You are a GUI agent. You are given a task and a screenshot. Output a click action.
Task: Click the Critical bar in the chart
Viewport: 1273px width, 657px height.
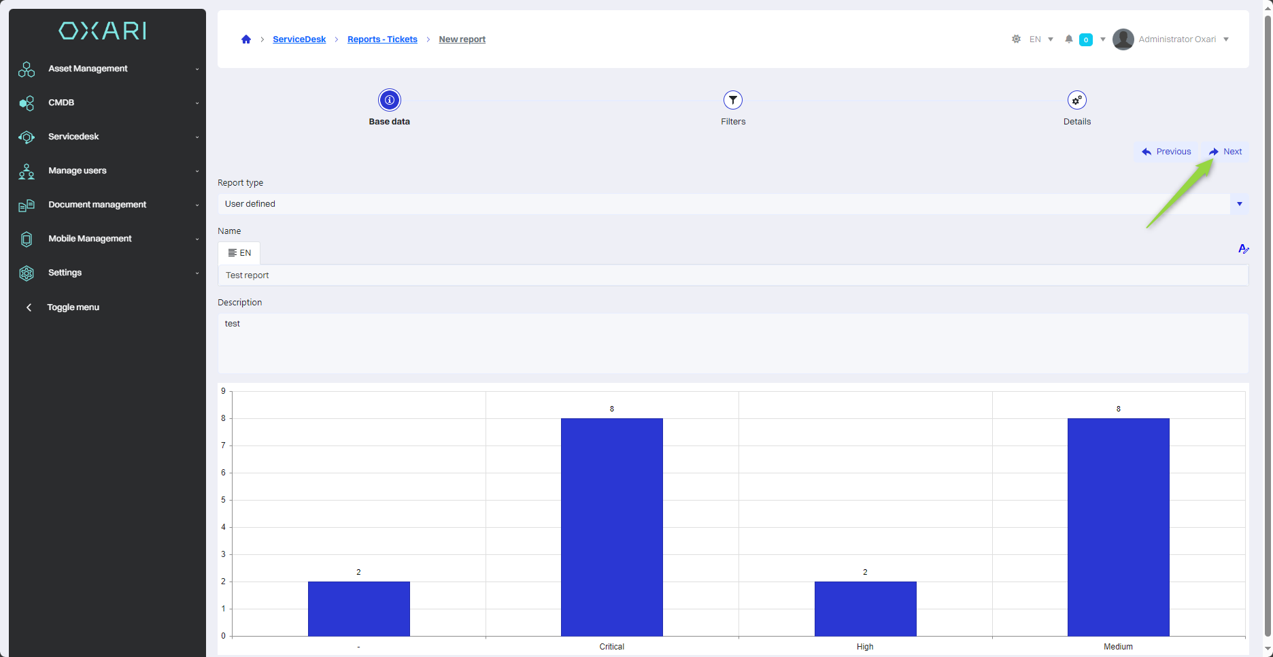[611, 527]
